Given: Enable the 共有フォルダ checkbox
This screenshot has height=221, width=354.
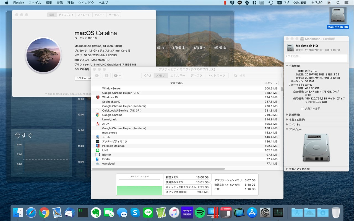Looking at the screenshot, I should coord(303,109).
